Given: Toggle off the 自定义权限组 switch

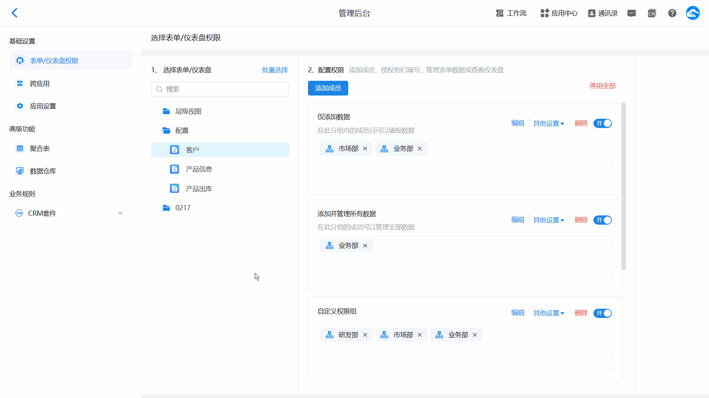Looking at the screenshot, I should [603, 313].
